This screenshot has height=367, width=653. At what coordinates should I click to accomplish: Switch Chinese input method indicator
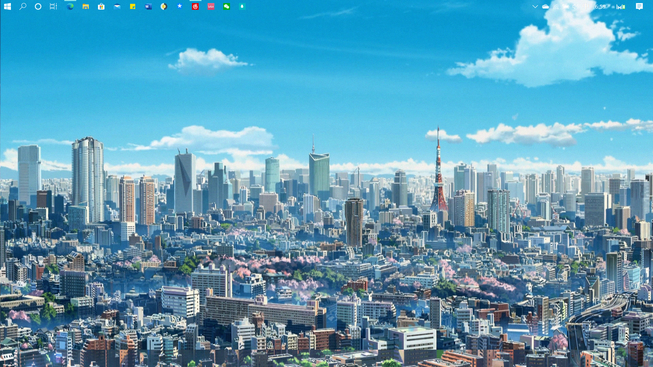[x=586, y=6]
